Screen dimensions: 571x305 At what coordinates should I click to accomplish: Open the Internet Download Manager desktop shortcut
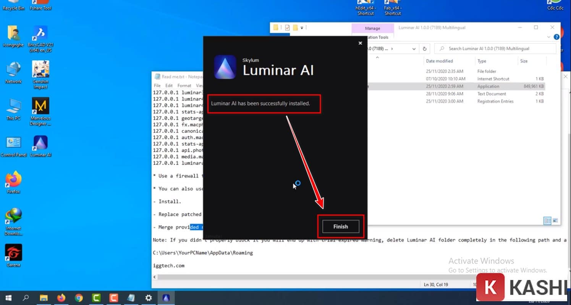click(x=13, y=222)
